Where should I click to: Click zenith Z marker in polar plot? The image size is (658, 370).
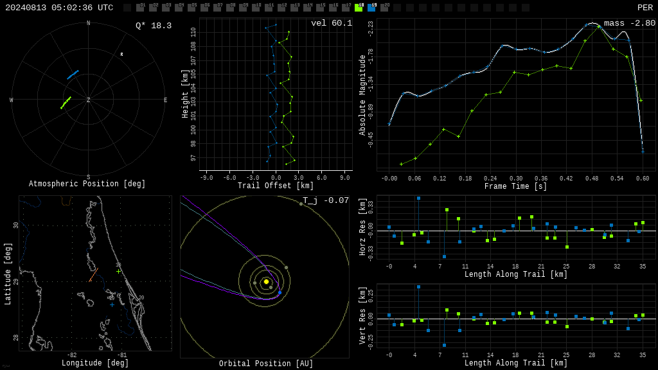(x=88, y=100)
